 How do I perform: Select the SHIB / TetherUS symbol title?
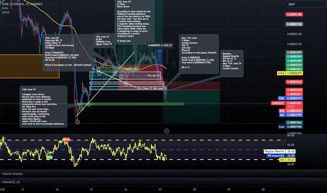22,4
